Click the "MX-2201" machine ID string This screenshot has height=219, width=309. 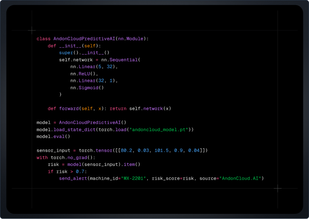point(133,178)
